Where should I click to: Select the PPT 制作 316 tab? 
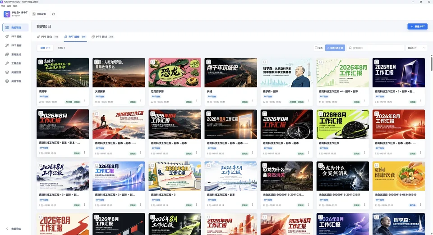75,36
